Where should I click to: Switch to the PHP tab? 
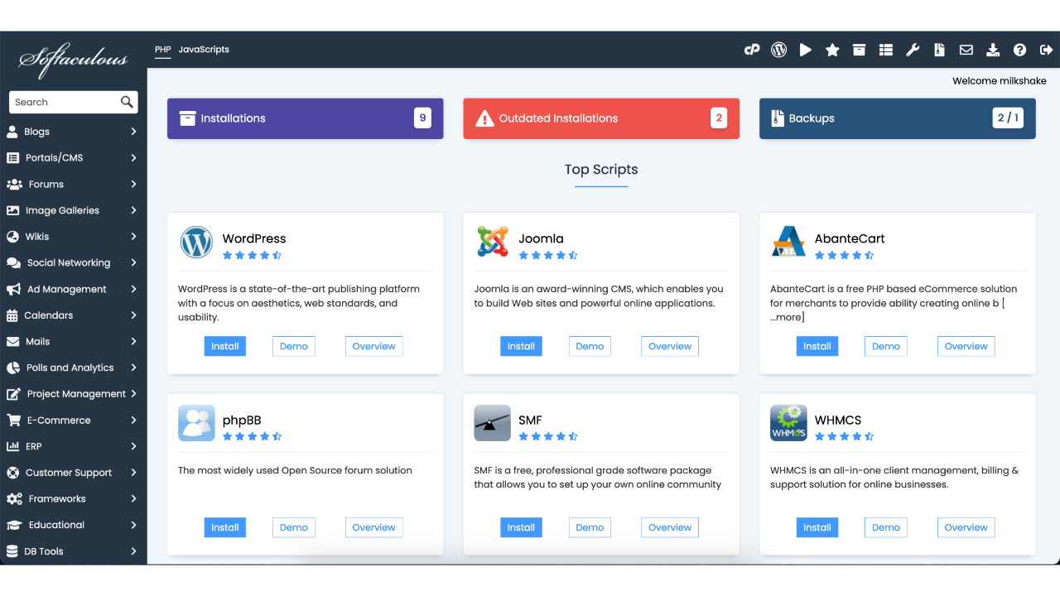click(163, 50)
